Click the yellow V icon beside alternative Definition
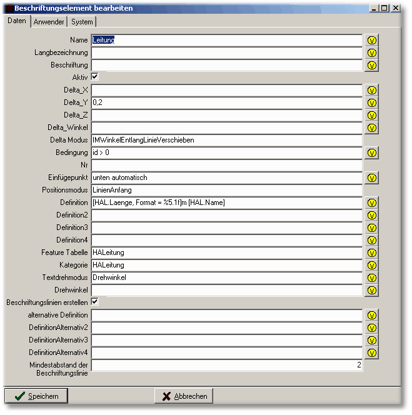412x415 pixels. tap(372, 315)
